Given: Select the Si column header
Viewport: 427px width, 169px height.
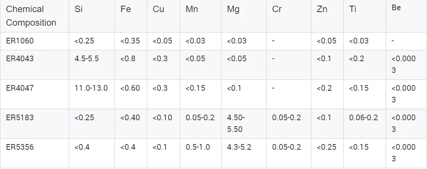Looking at the screenshot, I should click(x=79, y=9).
